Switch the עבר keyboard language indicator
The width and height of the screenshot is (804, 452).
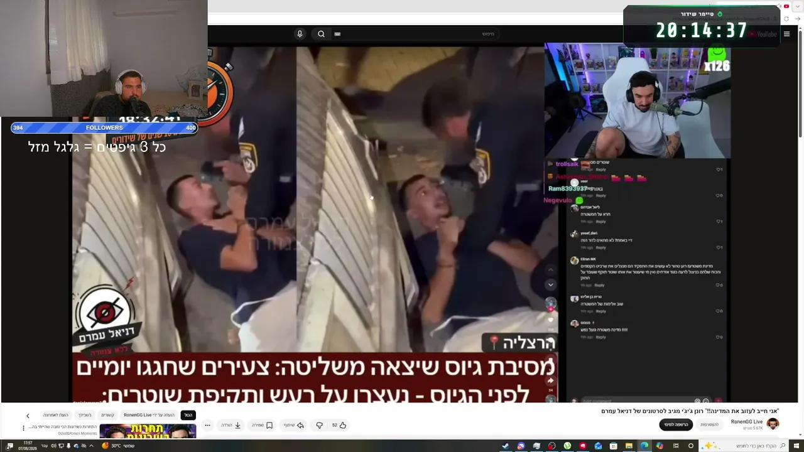pos(43,446)
